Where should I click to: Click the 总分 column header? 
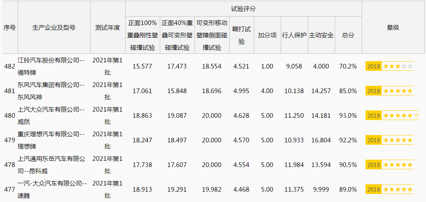click(348, 35)
